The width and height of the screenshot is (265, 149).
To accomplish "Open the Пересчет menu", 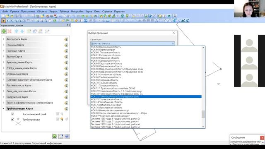I will point(119,11).
